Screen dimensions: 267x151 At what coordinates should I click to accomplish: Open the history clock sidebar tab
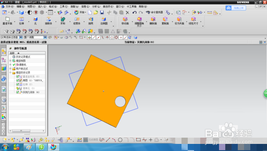4,100
